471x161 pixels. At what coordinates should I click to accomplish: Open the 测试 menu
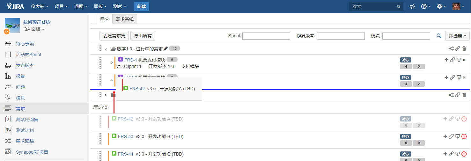[x=120, y=6]
